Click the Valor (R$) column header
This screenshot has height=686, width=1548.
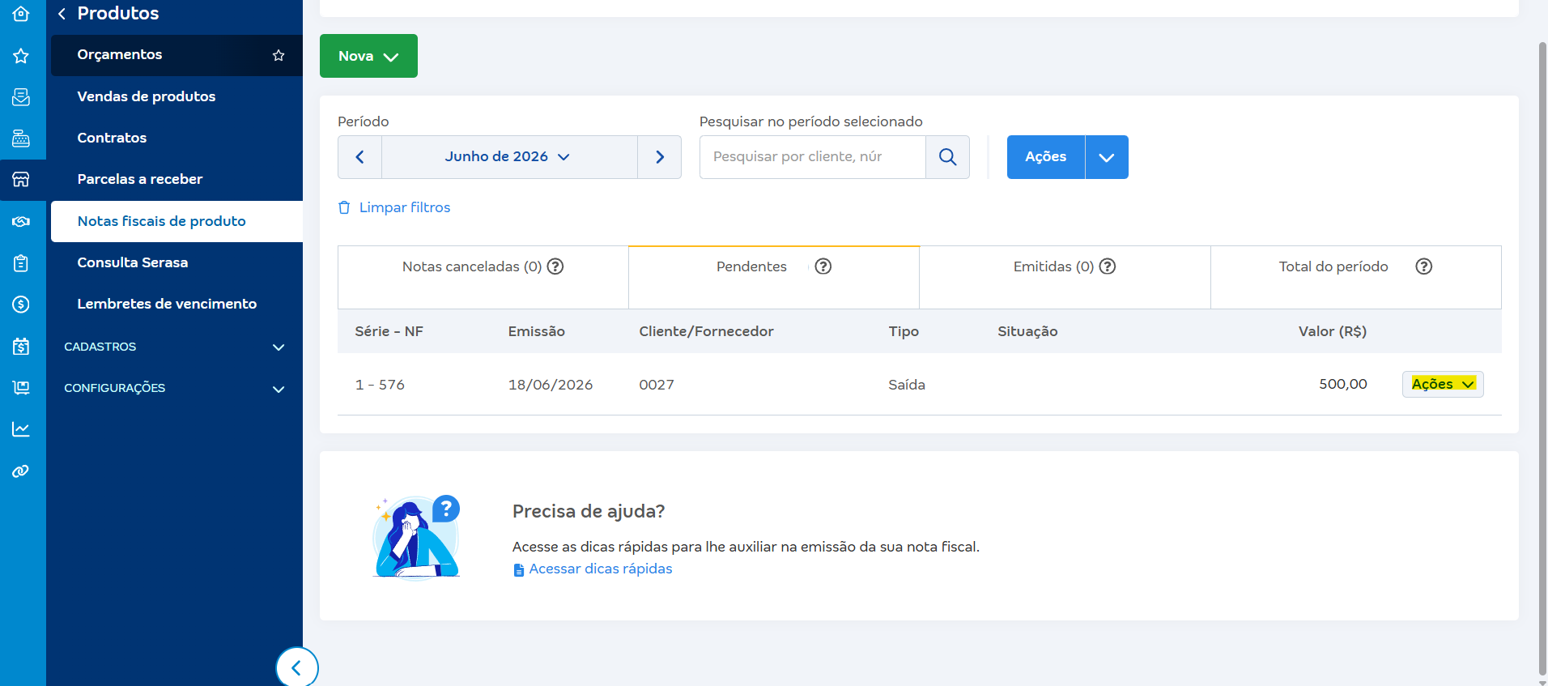point(1333,331)
